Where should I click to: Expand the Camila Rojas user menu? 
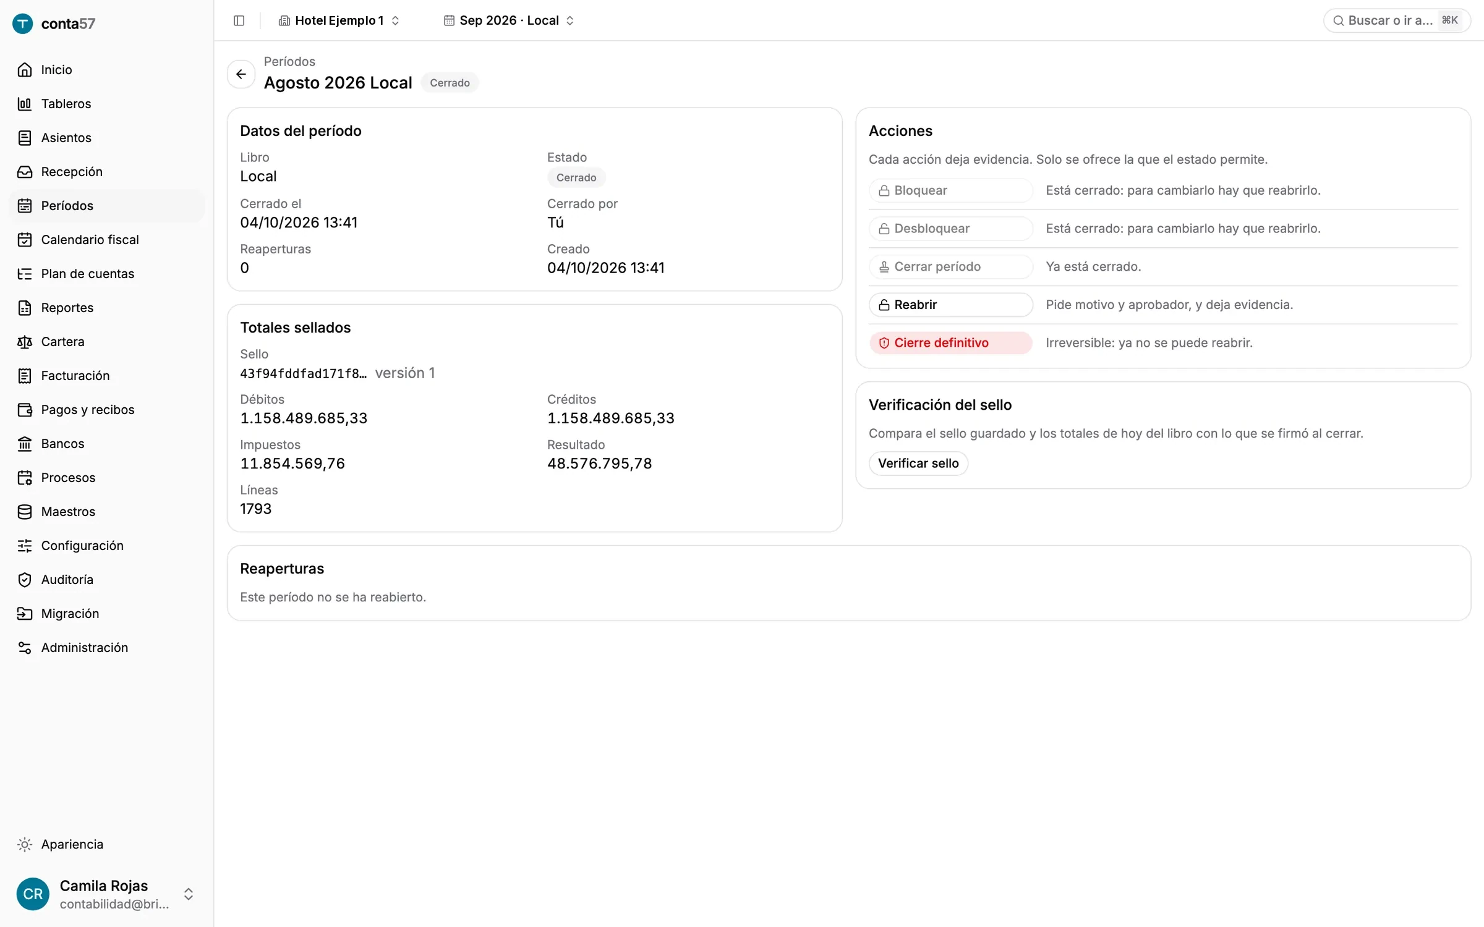point(106,894)
